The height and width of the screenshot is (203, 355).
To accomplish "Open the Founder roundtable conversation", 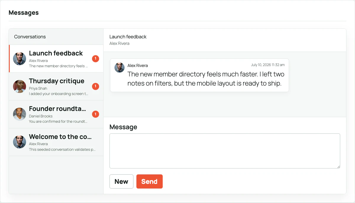I will [x=56, y=114].
